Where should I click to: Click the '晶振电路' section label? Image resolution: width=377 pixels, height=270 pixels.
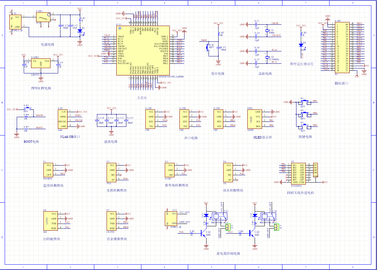[x=265, y=74]
